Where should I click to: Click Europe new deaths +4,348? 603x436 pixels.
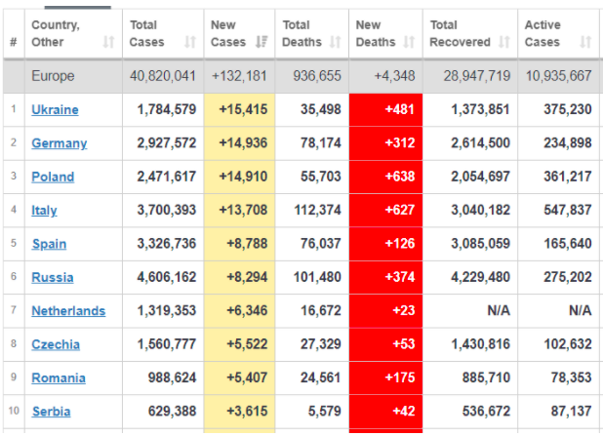pyautogui.click(x=394, y=76)
